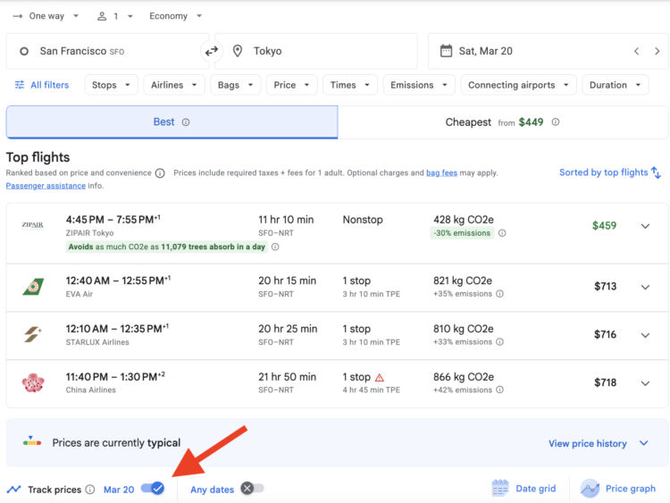Expand the China Airlines $718 flight details
The height and width of the screenshot is (503, 670).
click(x=645, y=383)
